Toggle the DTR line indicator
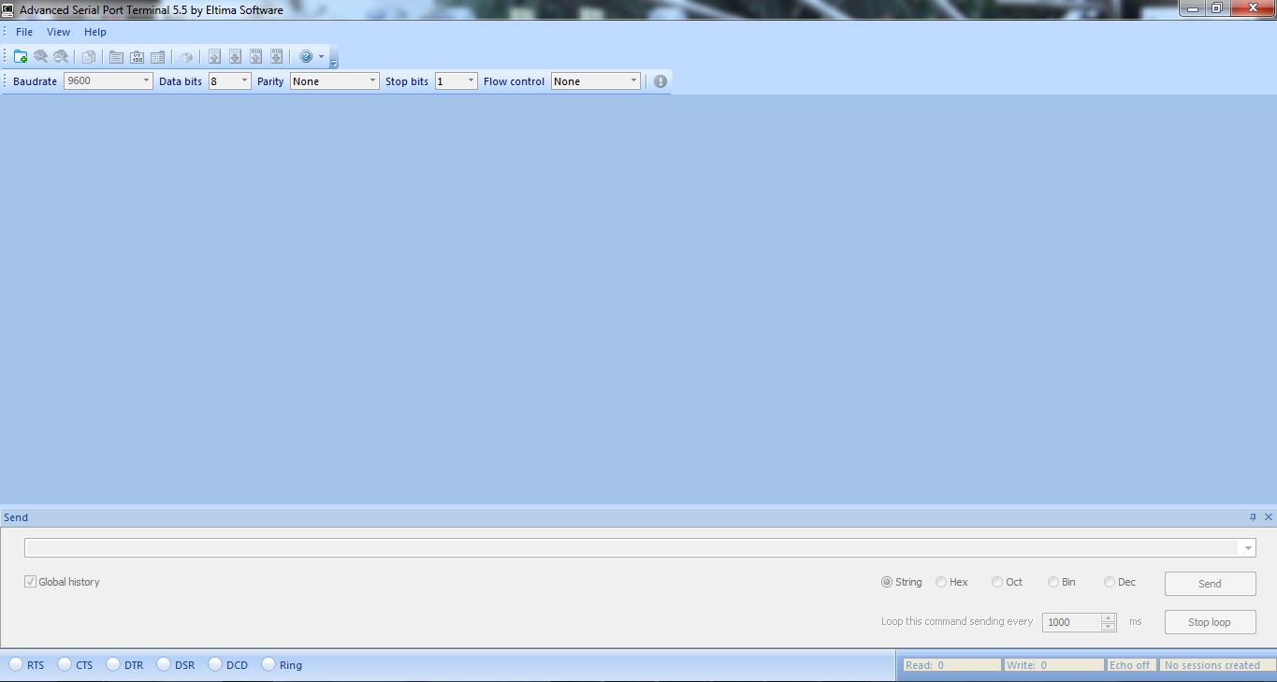This screenshot has width=1277, height=682. [113, 664]
